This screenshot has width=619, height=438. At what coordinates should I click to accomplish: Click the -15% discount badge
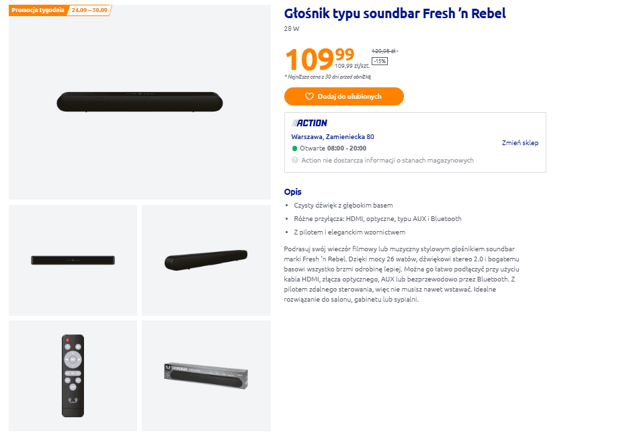coord(380,62)
